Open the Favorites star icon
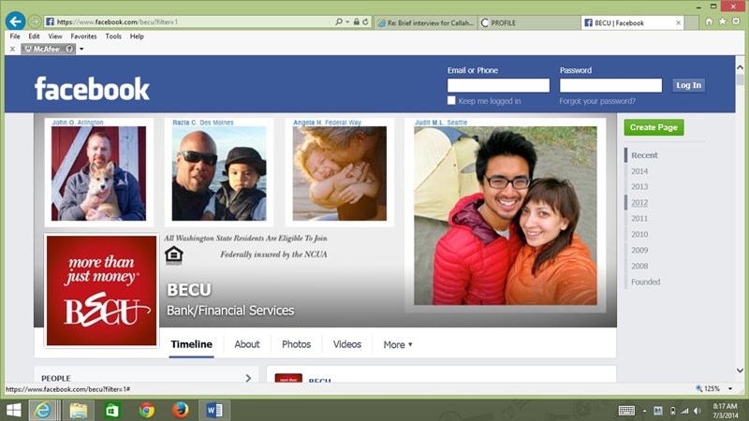749x421 pixels. pyautogui.click(x=722, y=22)
